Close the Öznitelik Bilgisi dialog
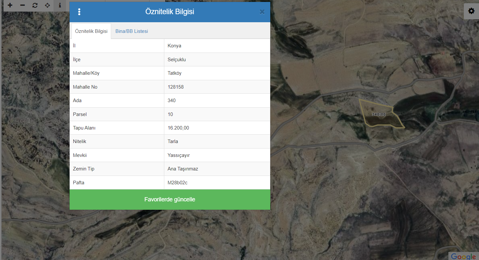The image size is (479, 260). tap(262, 12)
